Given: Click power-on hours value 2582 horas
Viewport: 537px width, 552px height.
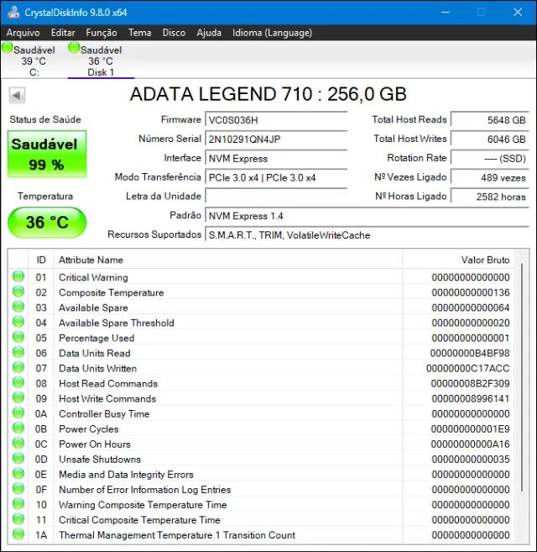Looking at the screenshot, I should click(x=489, y=197).
